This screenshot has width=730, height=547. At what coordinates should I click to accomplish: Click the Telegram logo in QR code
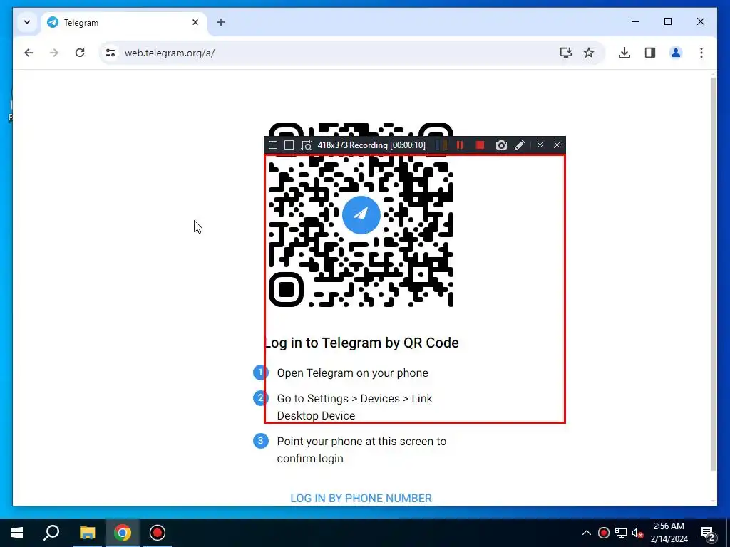click(361, 214)
